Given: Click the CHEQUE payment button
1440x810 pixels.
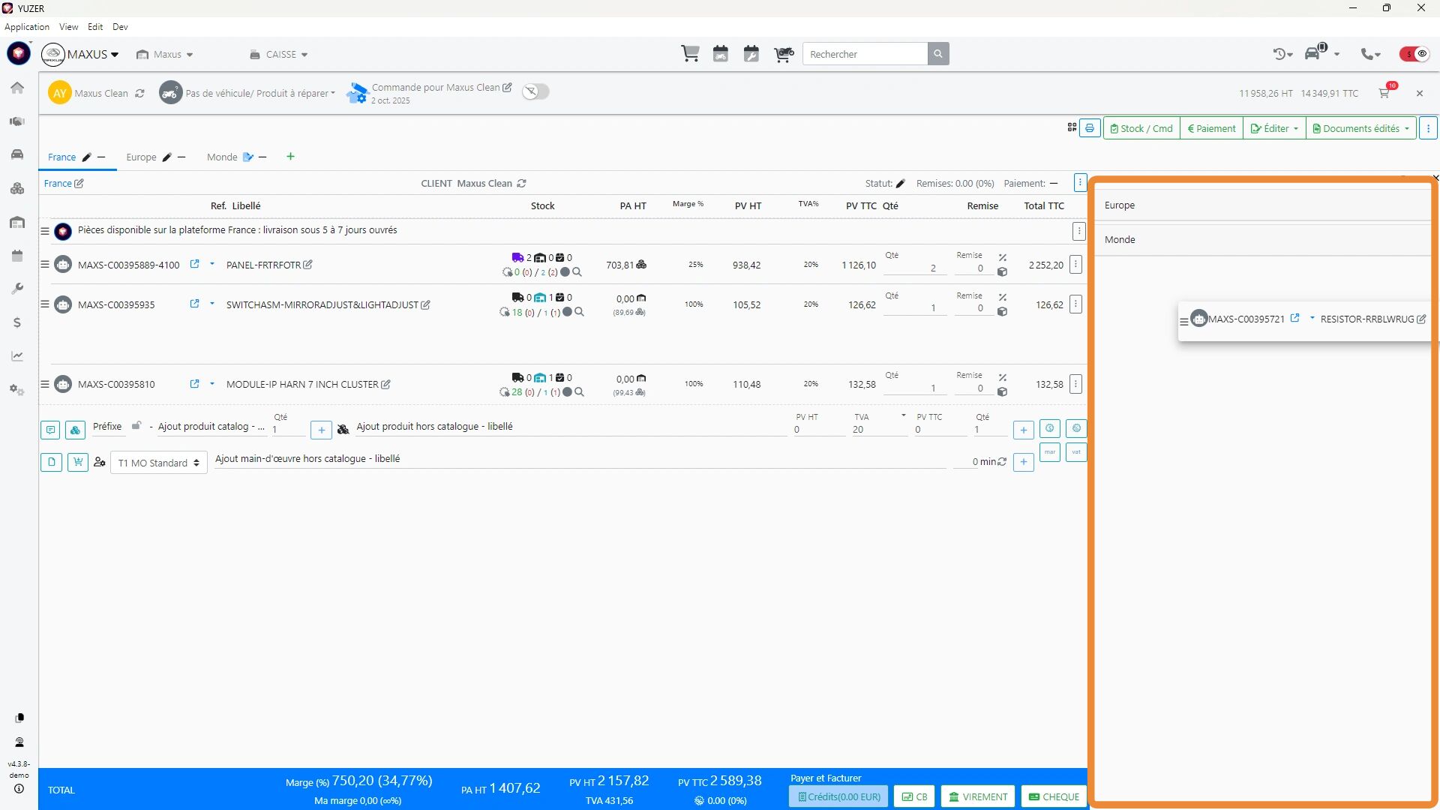Looking at the screenshot, I should 1054,796.
